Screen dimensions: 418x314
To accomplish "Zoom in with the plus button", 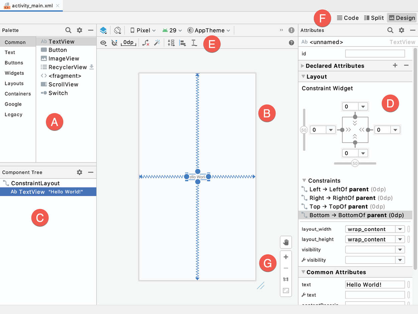I will pos(286,257).
